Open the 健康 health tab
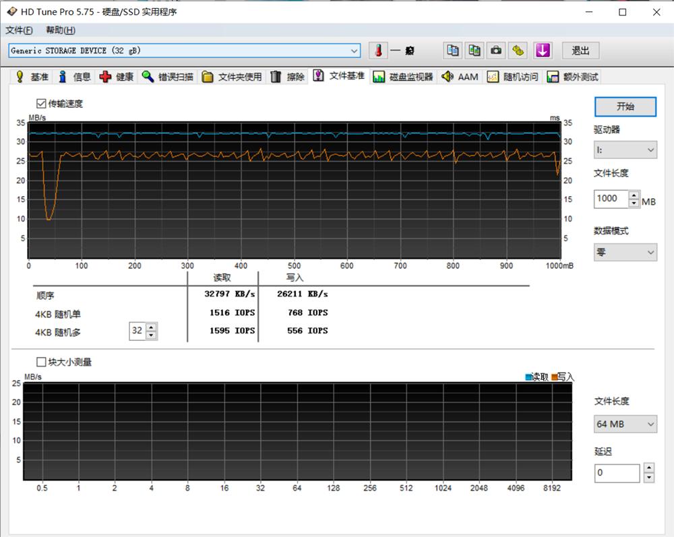The width and height of the screenshot is (674, 537). [x=117, y=77]
